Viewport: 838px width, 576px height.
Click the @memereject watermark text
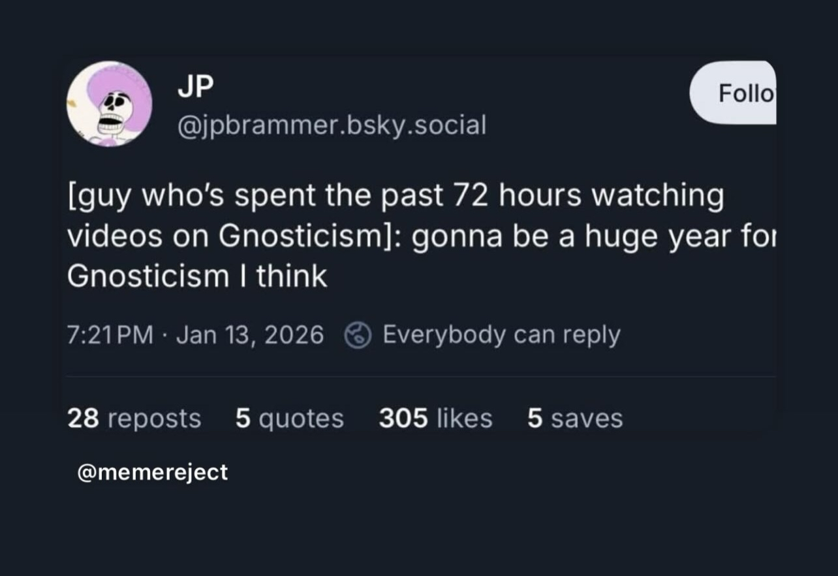153,472
